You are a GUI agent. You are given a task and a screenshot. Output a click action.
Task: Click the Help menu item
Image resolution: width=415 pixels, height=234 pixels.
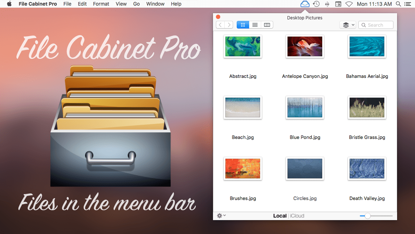176,4
